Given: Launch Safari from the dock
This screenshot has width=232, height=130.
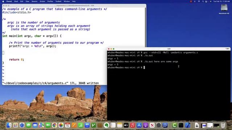Looking at the screenshot, I should point(22,125).
